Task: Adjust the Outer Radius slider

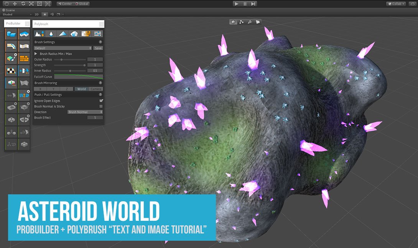Action: tap(70, 59)
